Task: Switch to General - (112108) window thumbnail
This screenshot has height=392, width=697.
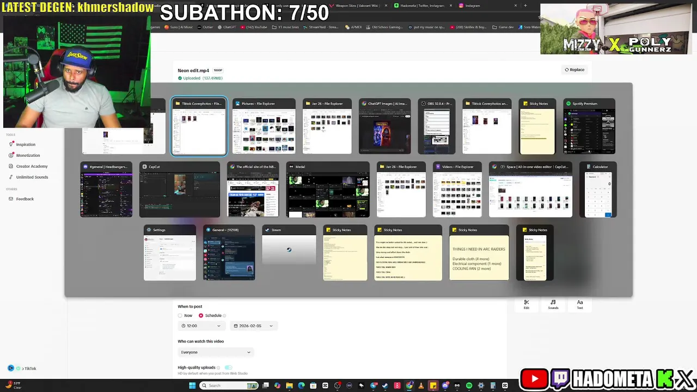Action: pos(229,253)
